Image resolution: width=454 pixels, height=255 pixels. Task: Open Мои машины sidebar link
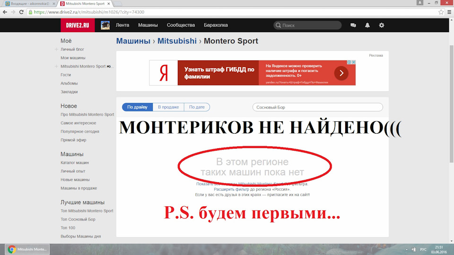point(73,58)
